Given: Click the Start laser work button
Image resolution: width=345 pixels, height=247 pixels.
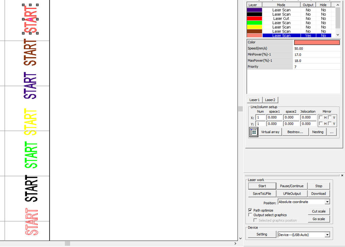Looking at the screenshot, I should (x=262, y=186).
